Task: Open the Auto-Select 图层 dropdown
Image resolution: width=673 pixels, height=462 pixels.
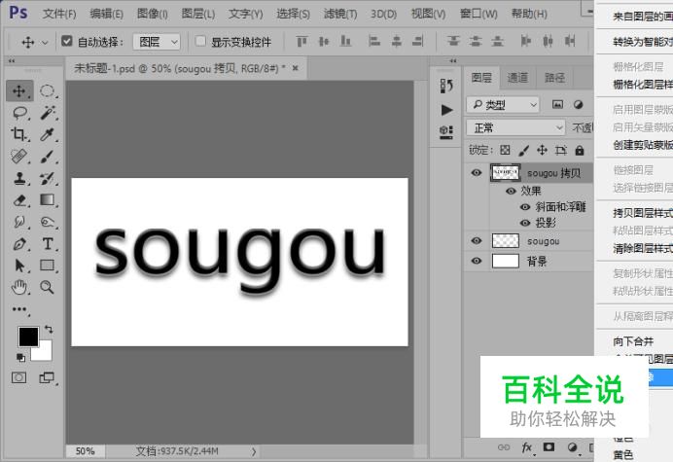Action: point(157,42)
